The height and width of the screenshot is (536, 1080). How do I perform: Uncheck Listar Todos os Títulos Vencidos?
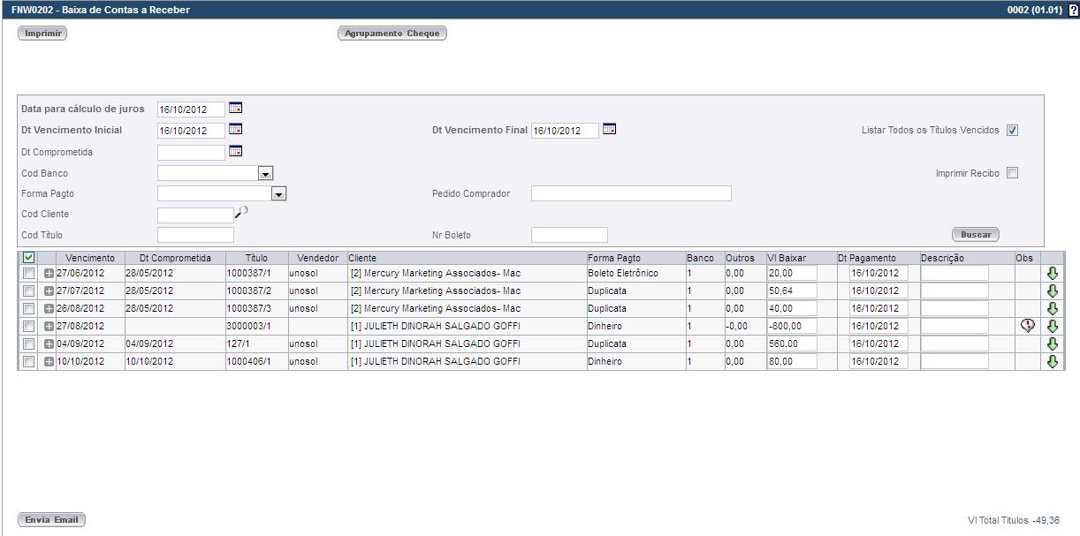(x=1013, y=131)
